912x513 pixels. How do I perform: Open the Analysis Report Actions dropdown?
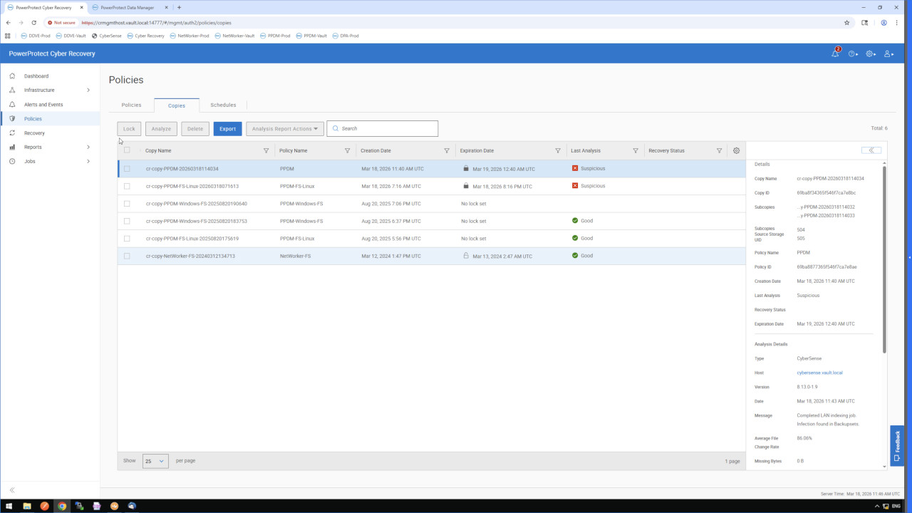pyautogui.click(x=285, y=129)
